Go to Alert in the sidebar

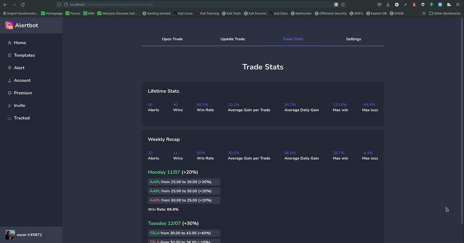[x=16, y=68]
